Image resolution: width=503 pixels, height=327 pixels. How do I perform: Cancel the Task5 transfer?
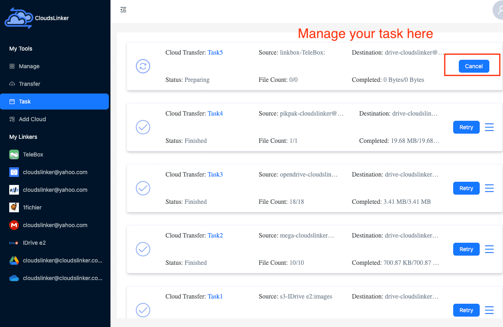474,66
